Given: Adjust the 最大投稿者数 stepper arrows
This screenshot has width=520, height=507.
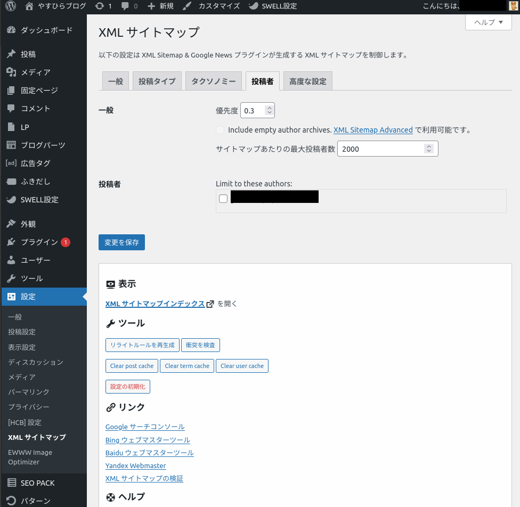Looking at the screenshot, I should click(429, 149).
